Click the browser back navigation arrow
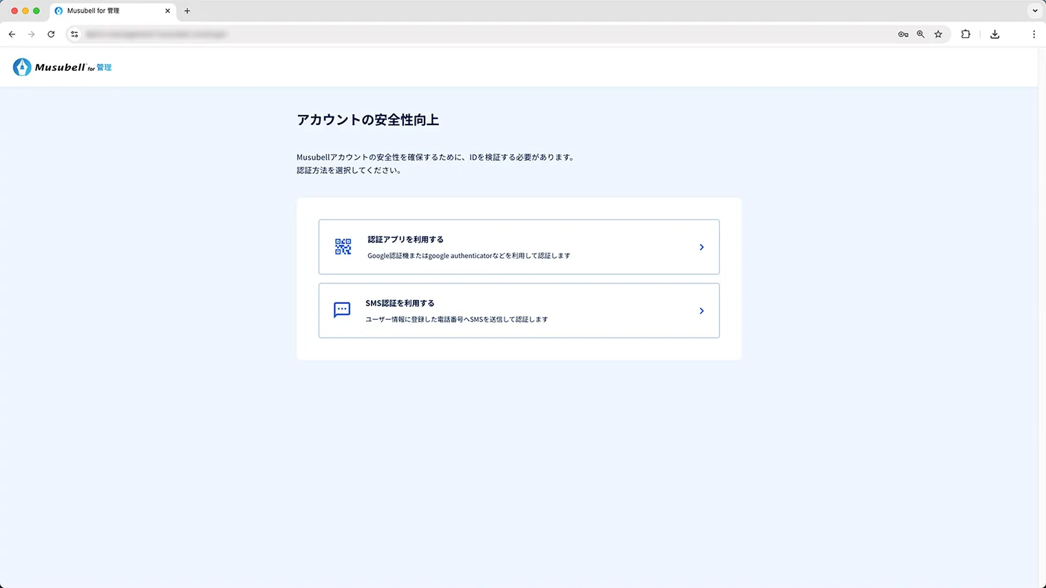The height and width of the screenshot is (588, 1046). pyautogui.click(x=12, y=34)
